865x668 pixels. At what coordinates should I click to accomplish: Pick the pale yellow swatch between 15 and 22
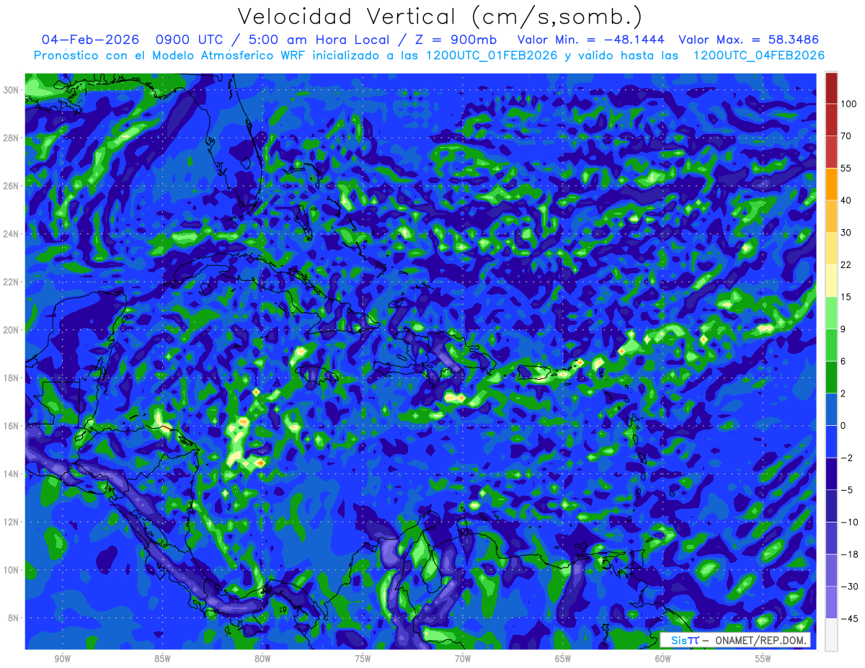pos(831,280)
